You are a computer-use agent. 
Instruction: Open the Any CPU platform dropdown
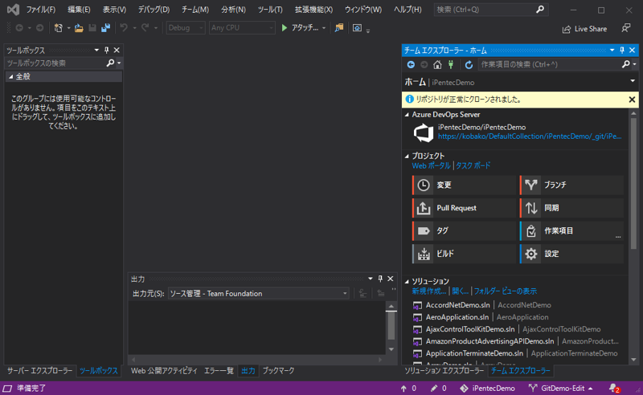click(x=242, y=28)
